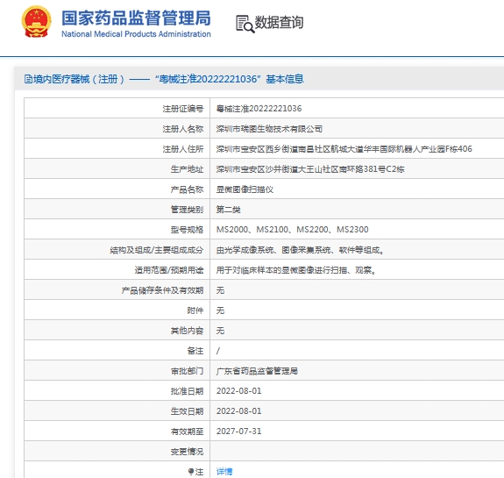This screenshot has width=504, height=478.
Task: Click the 适用范围/预期用途 label
Action: (169, 270)
